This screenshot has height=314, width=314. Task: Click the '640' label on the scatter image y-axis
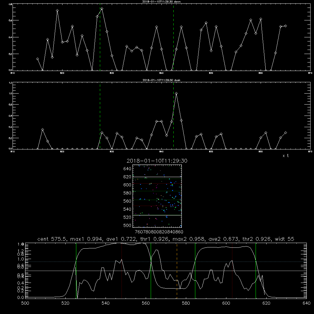coord(127,169)
